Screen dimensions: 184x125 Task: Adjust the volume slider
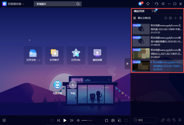87,120
